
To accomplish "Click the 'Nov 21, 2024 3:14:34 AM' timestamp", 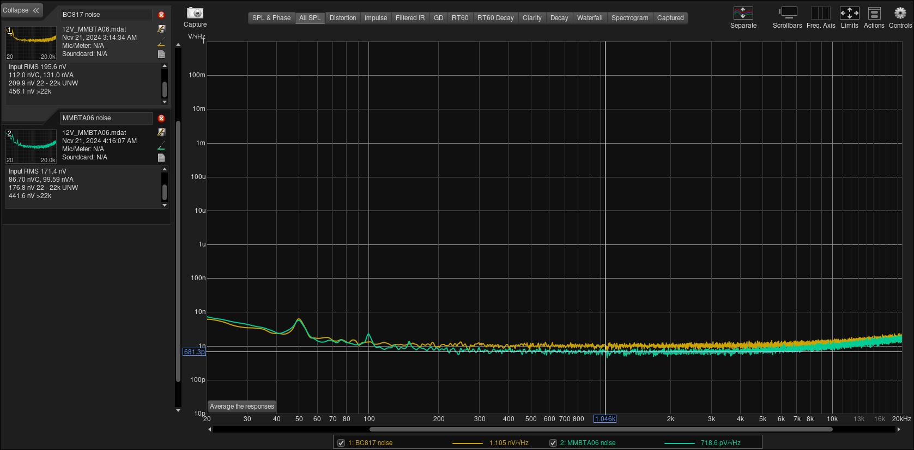I will pos(99,38).
